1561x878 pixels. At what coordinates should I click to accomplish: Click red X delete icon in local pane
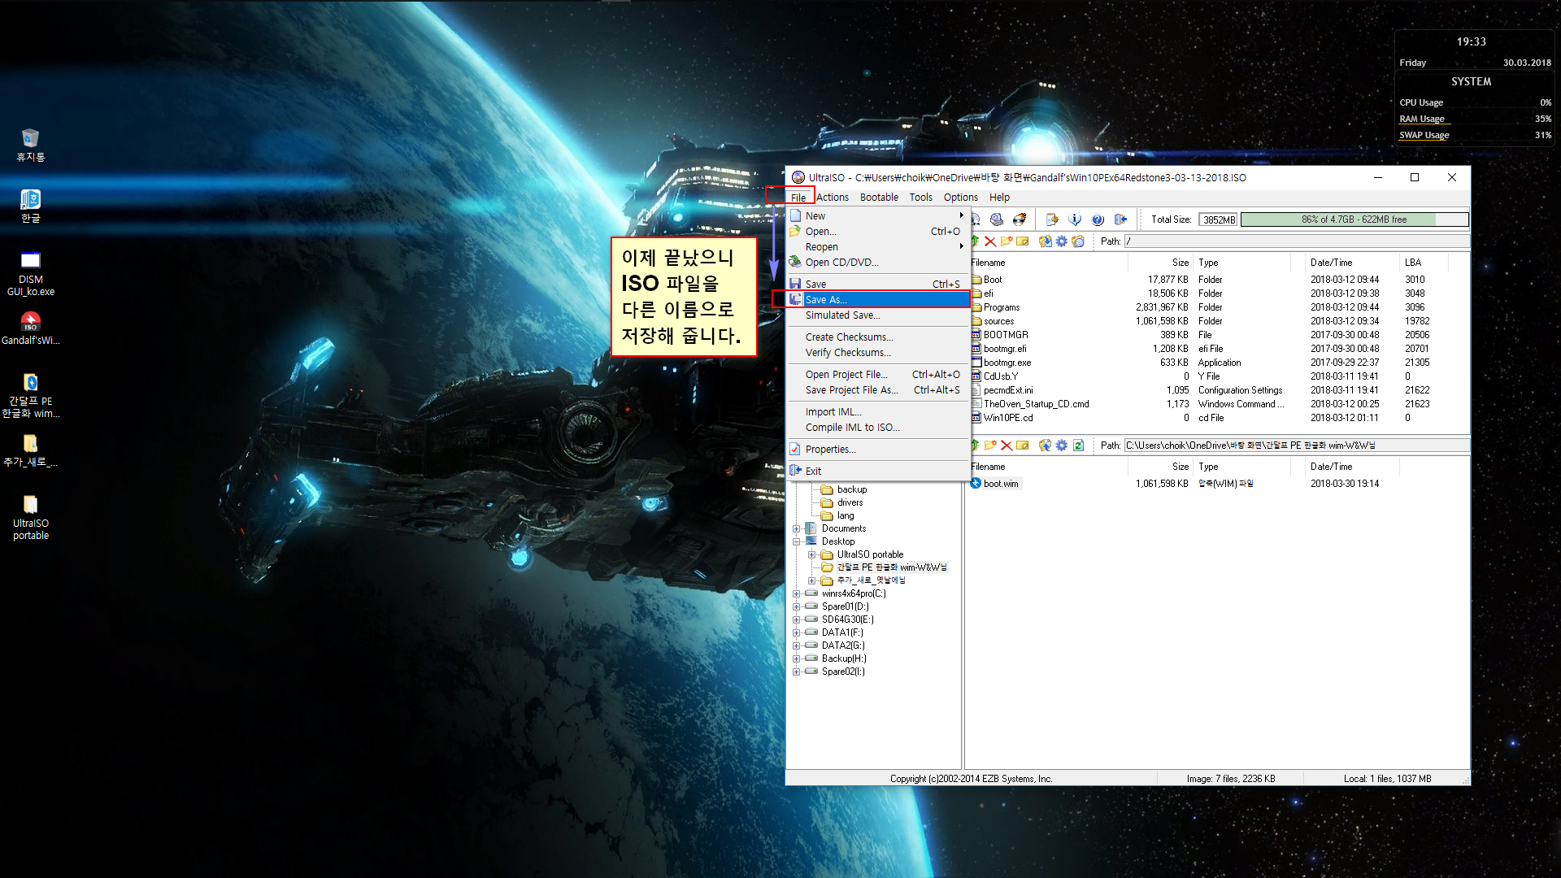click(x=1007, y=446)
